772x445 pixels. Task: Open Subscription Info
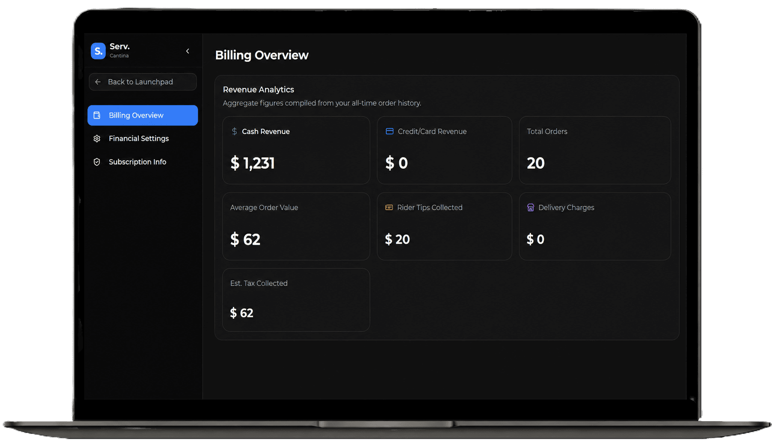tap(143, 162)
